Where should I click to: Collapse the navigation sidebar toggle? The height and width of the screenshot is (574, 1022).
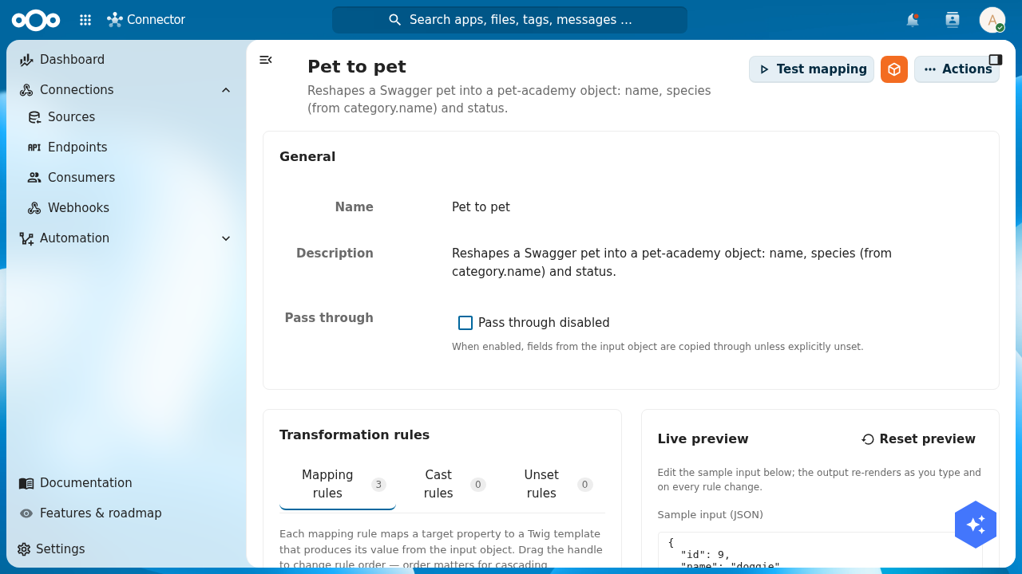[266, 60]
